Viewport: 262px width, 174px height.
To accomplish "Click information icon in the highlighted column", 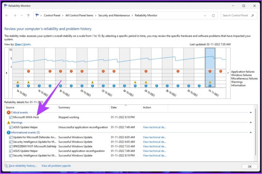I will (x=210, y=86).
